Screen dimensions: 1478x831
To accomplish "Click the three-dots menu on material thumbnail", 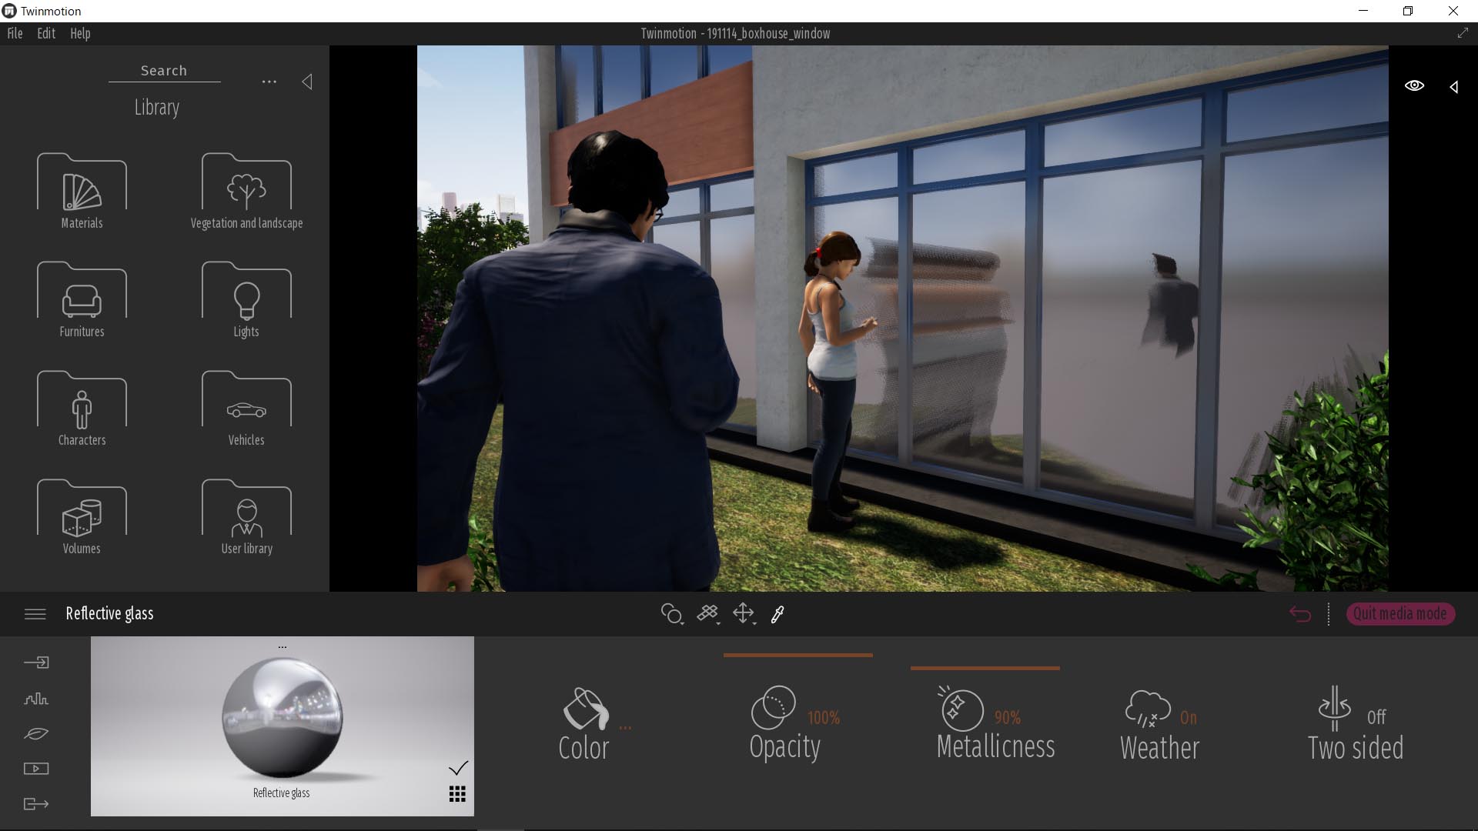I will point(283,646).
